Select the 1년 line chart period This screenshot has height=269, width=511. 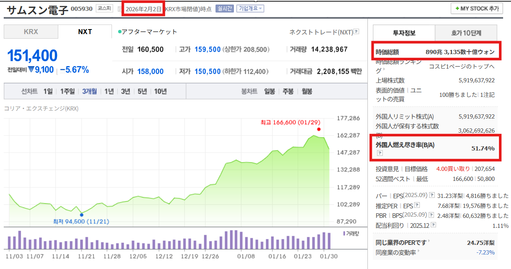[x=109, y=91]
